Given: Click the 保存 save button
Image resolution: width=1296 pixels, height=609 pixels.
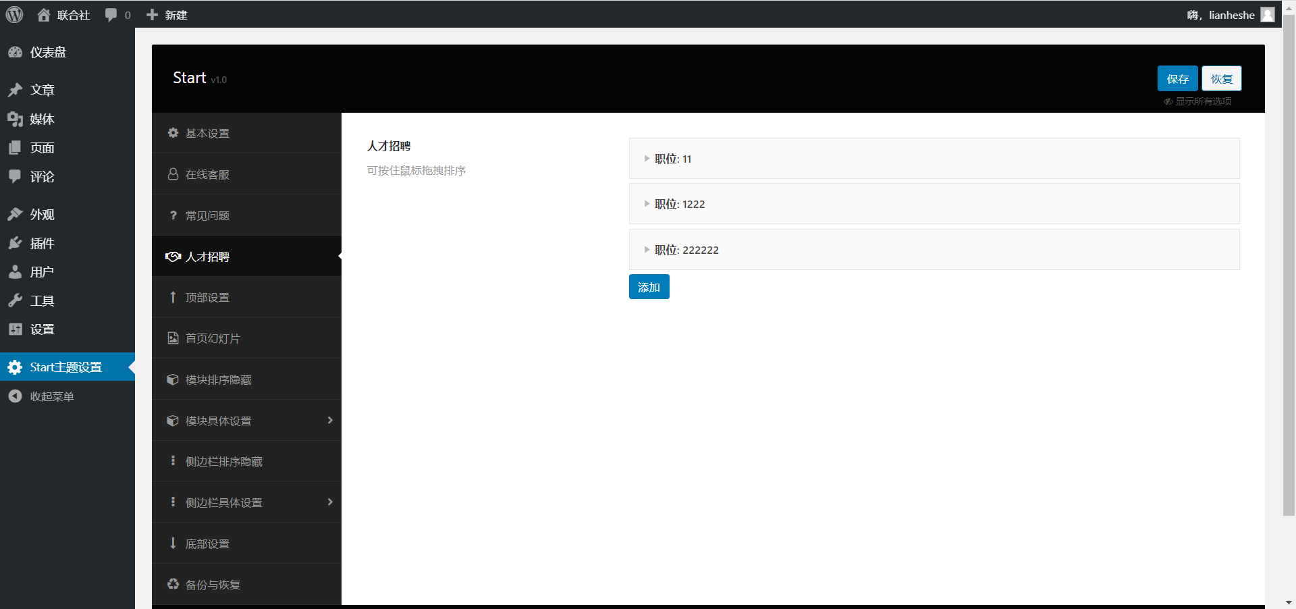Looking at the screenshot, I should point(1177,79).
